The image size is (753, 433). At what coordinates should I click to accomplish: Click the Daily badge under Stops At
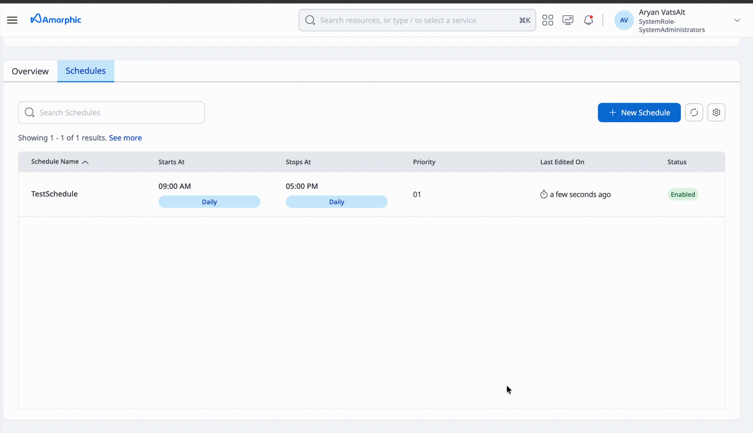[x=336, y=202]
